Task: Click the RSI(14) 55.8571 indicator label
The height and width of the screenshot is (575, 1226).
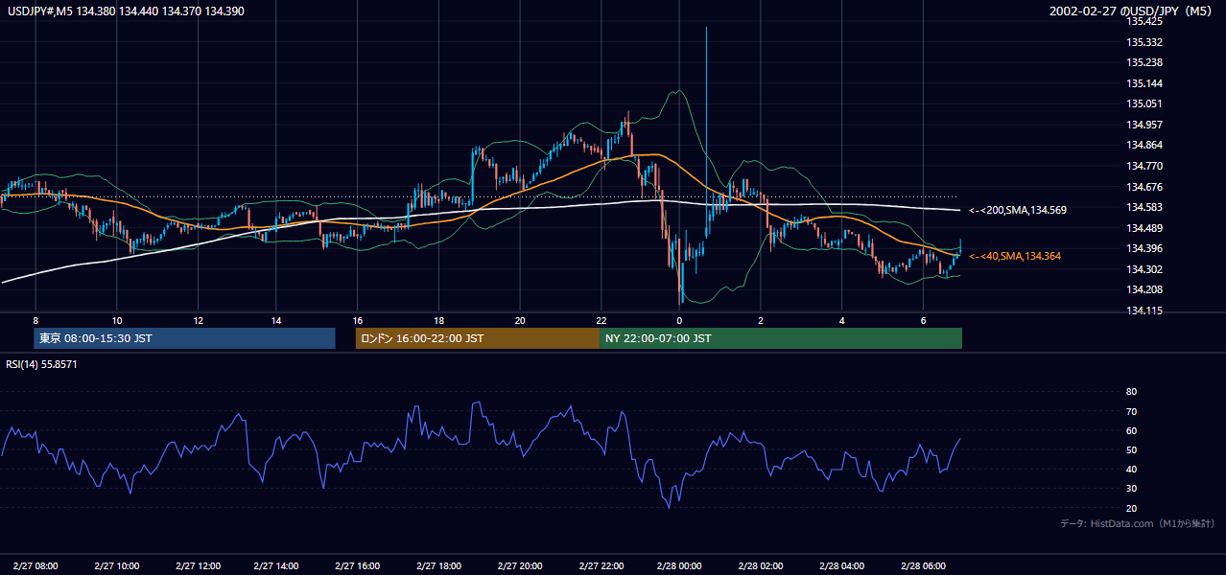Action: point(41,364)
